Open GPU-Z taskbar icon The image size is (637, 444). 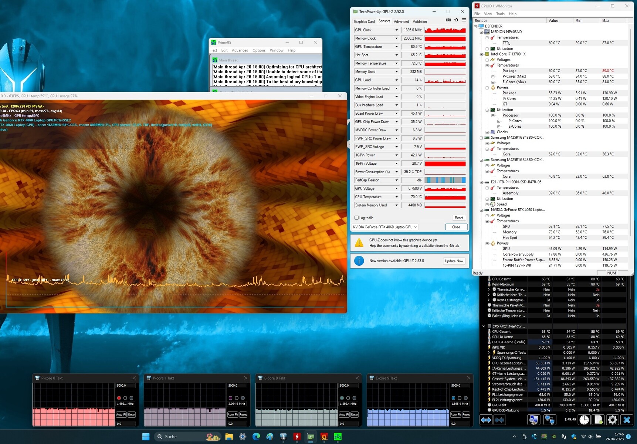311,437
